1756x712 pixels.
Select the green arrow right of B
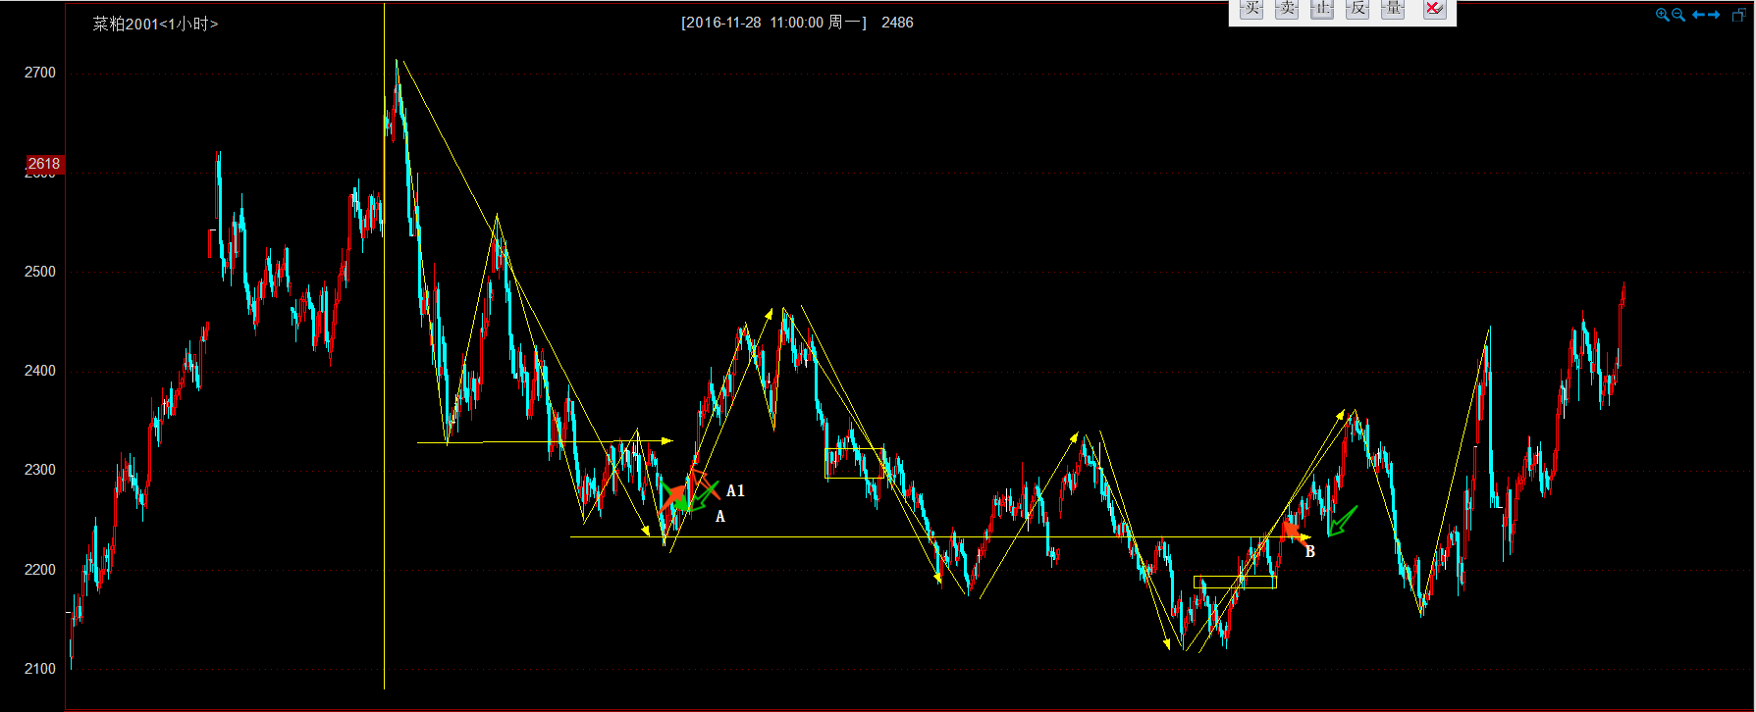[x=1342, y=521]
